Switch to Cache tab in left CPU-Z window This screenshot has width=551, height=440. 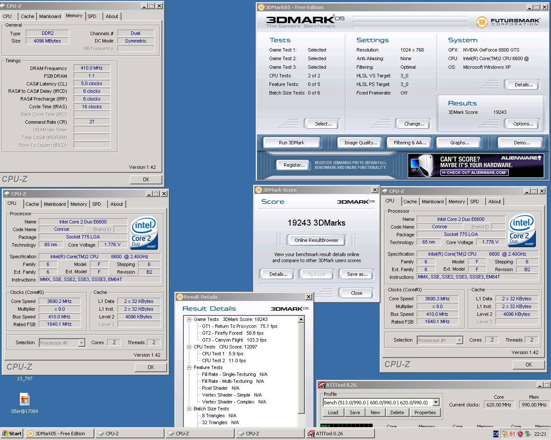[x=32, y=204]
